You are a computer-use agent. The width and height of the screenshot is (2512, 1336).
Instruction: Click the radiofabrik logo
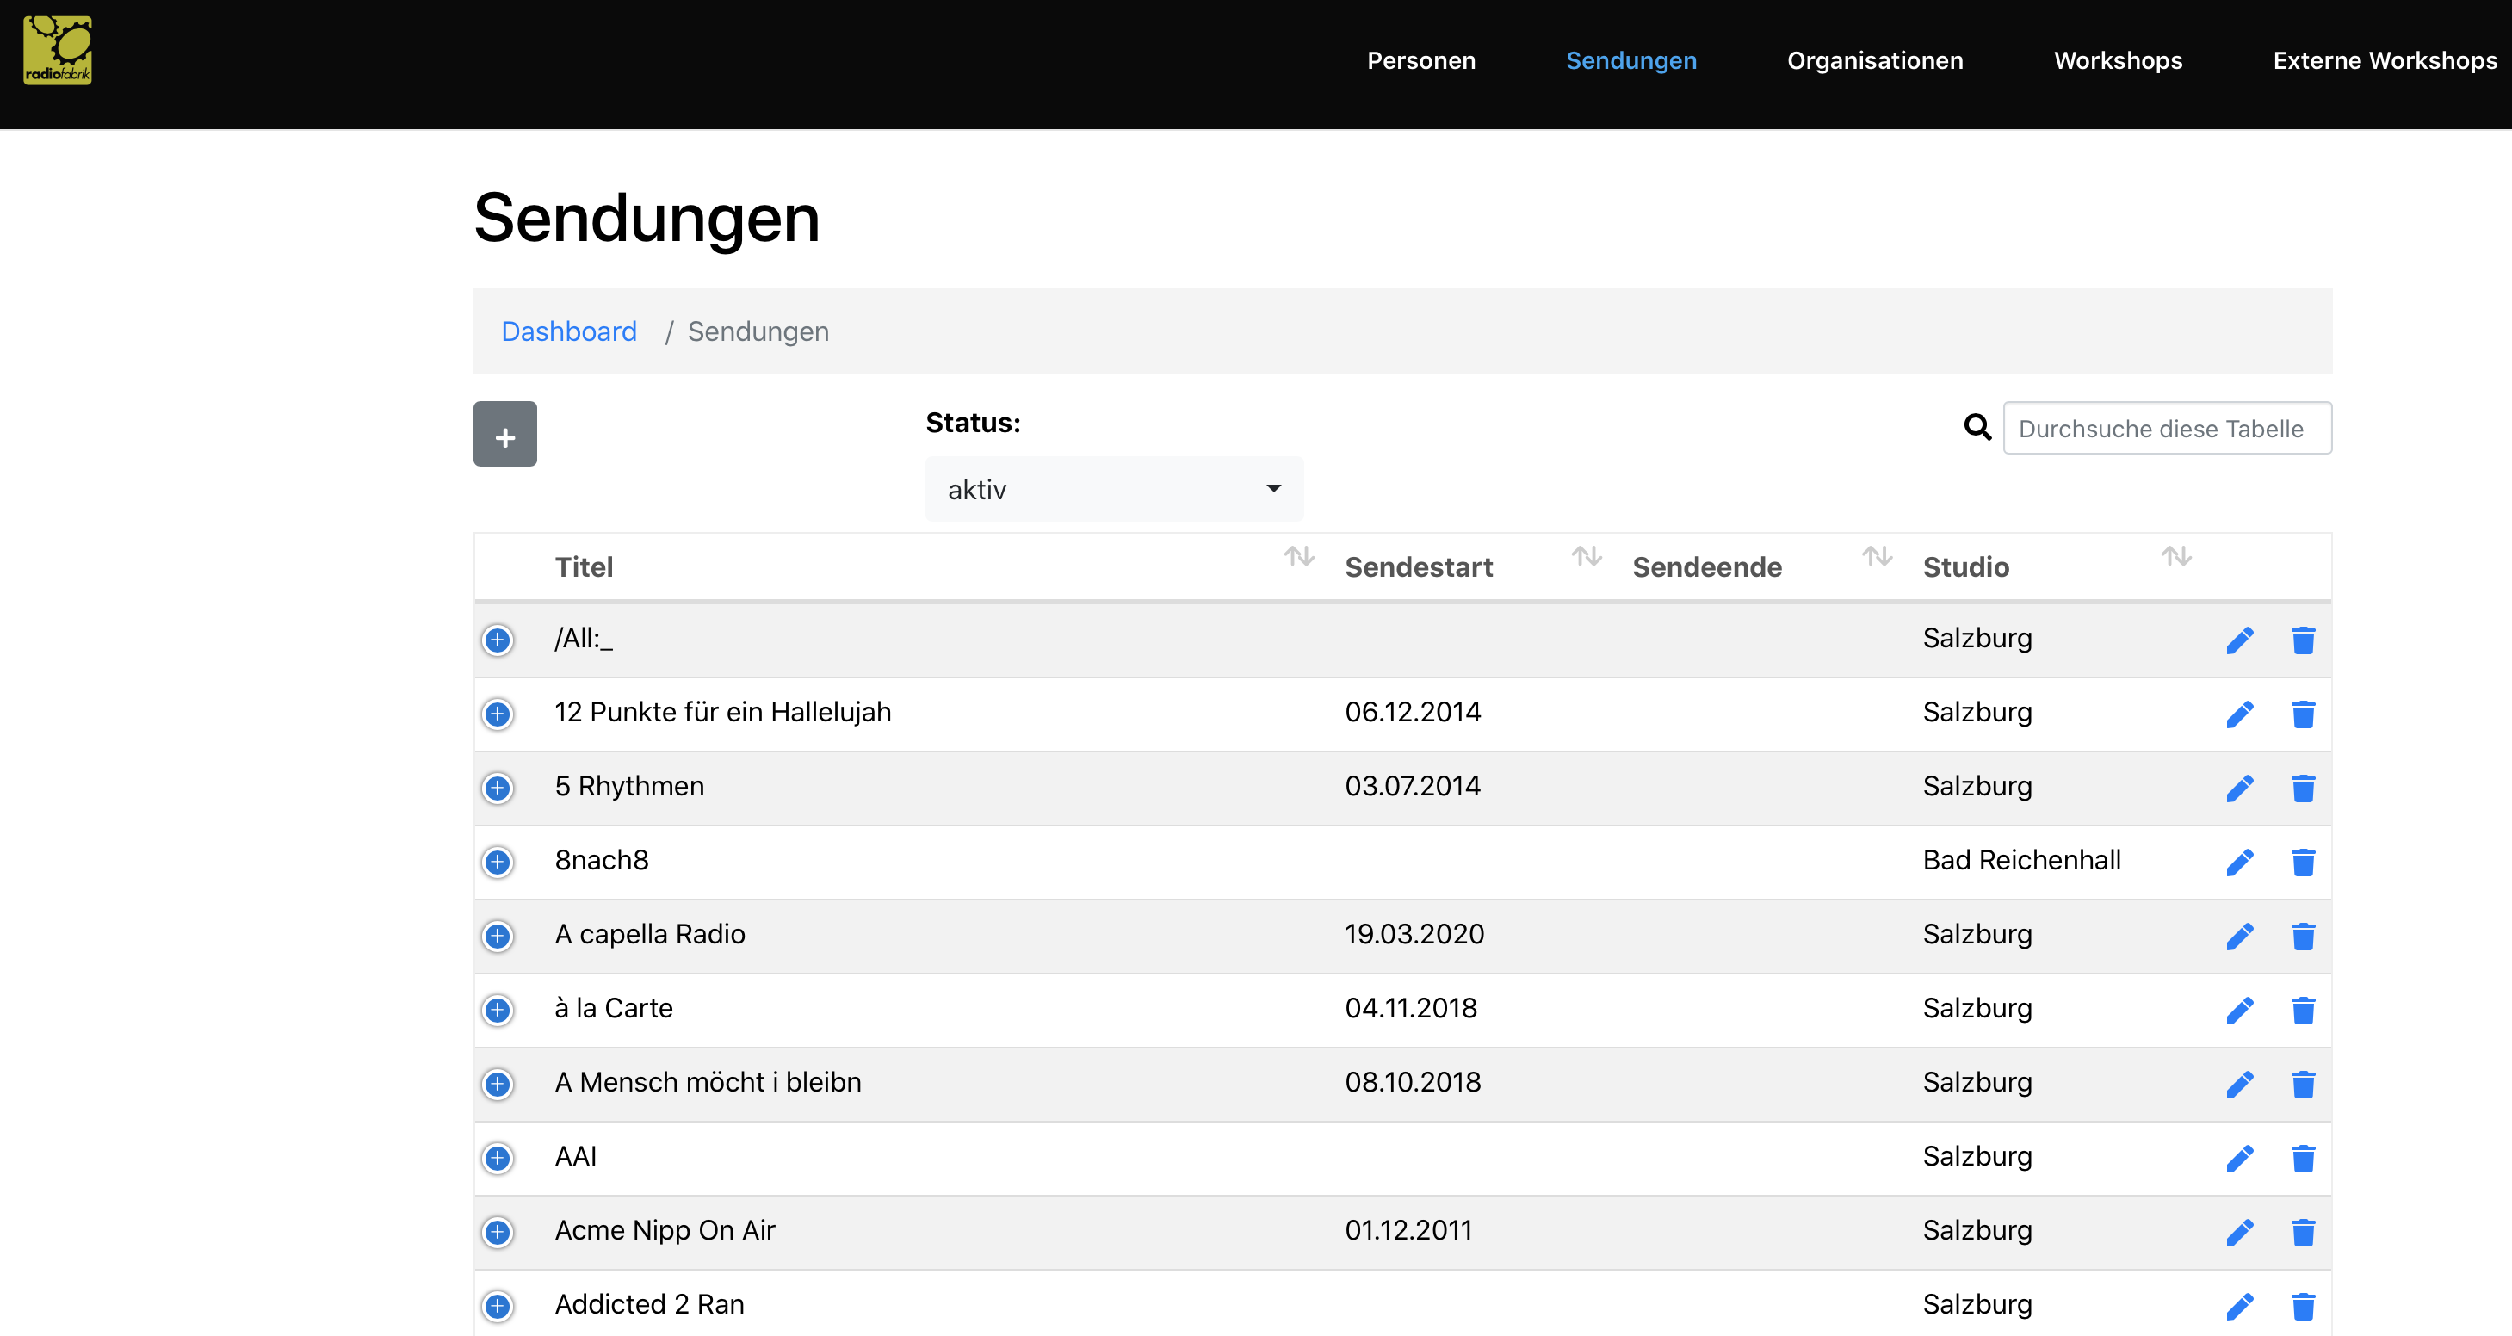pyautogui.click(x=58, y=50)
